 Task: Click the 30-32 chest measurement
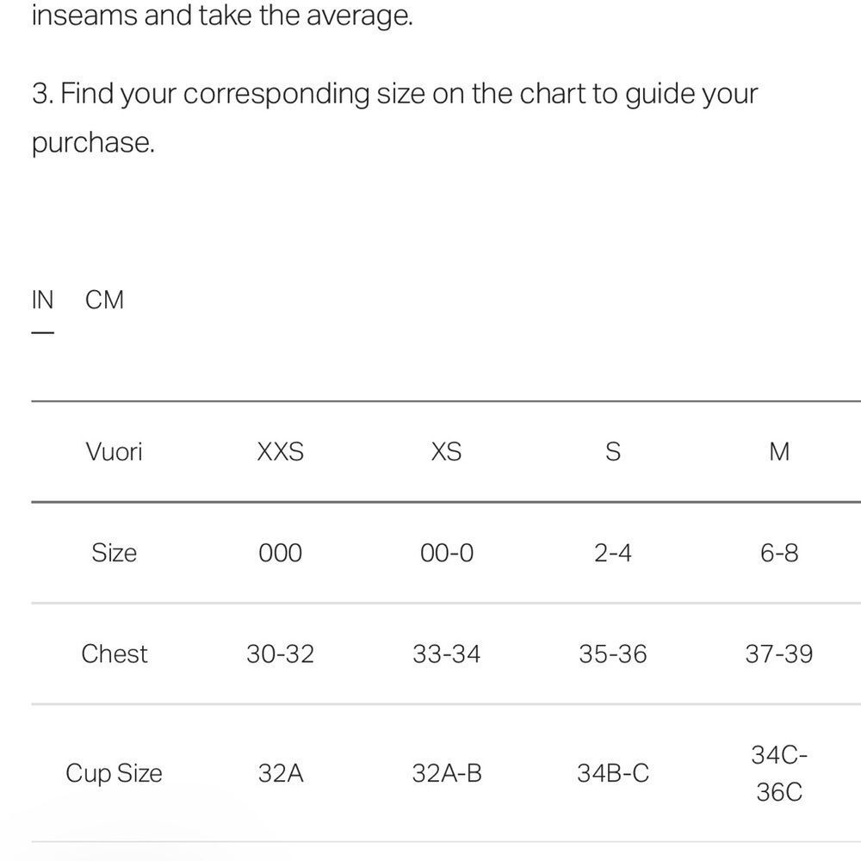coord(280,654)
